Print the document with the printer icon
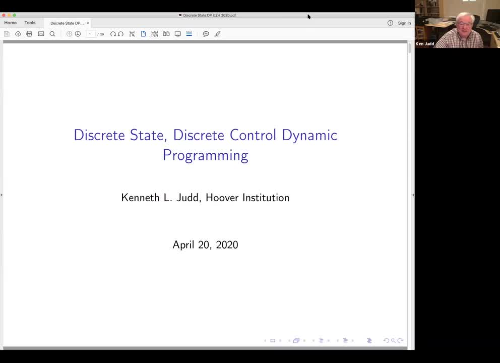 click(29, 34)
